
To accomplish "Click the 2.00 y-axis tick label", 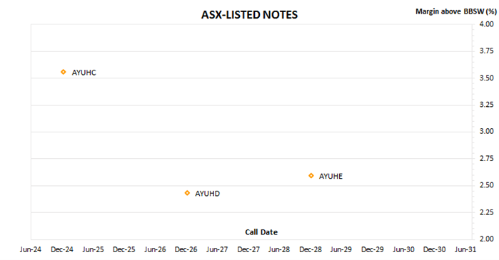I will click(487, 239).
